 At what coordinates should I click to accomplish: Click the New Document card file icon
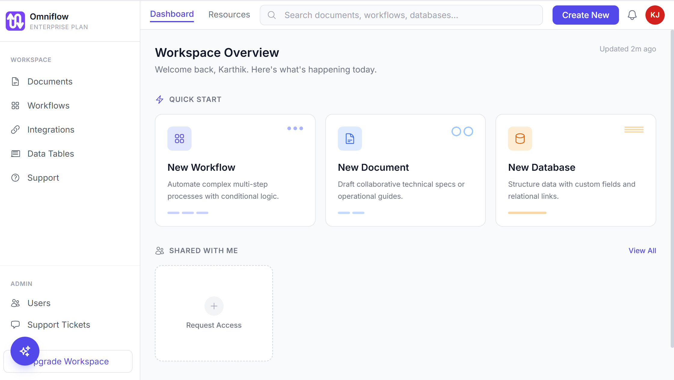[350, 139]
